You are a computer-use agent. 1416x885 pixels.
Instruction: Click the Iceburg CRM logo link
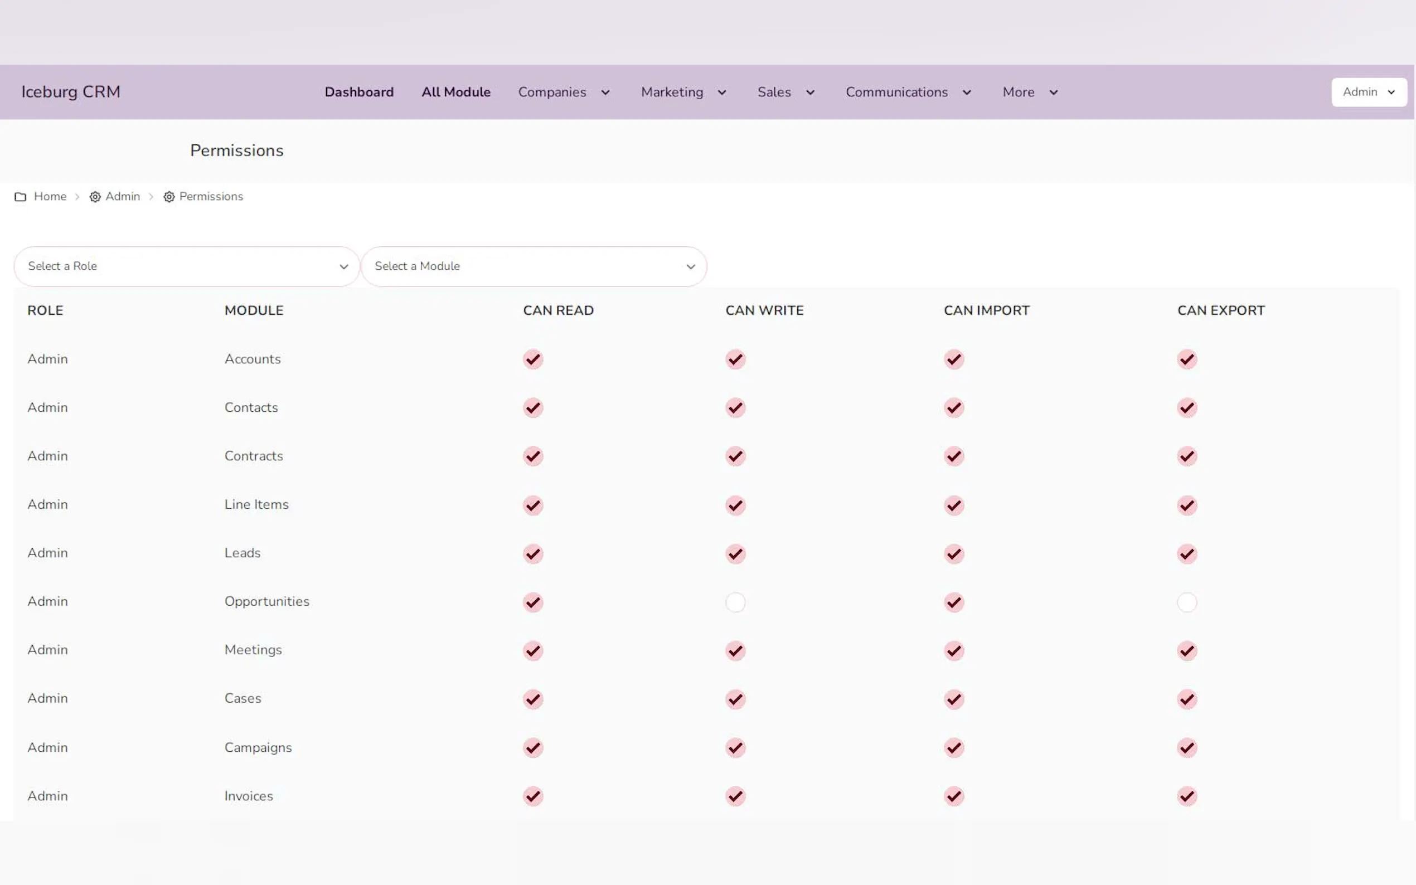coord(71,92)
